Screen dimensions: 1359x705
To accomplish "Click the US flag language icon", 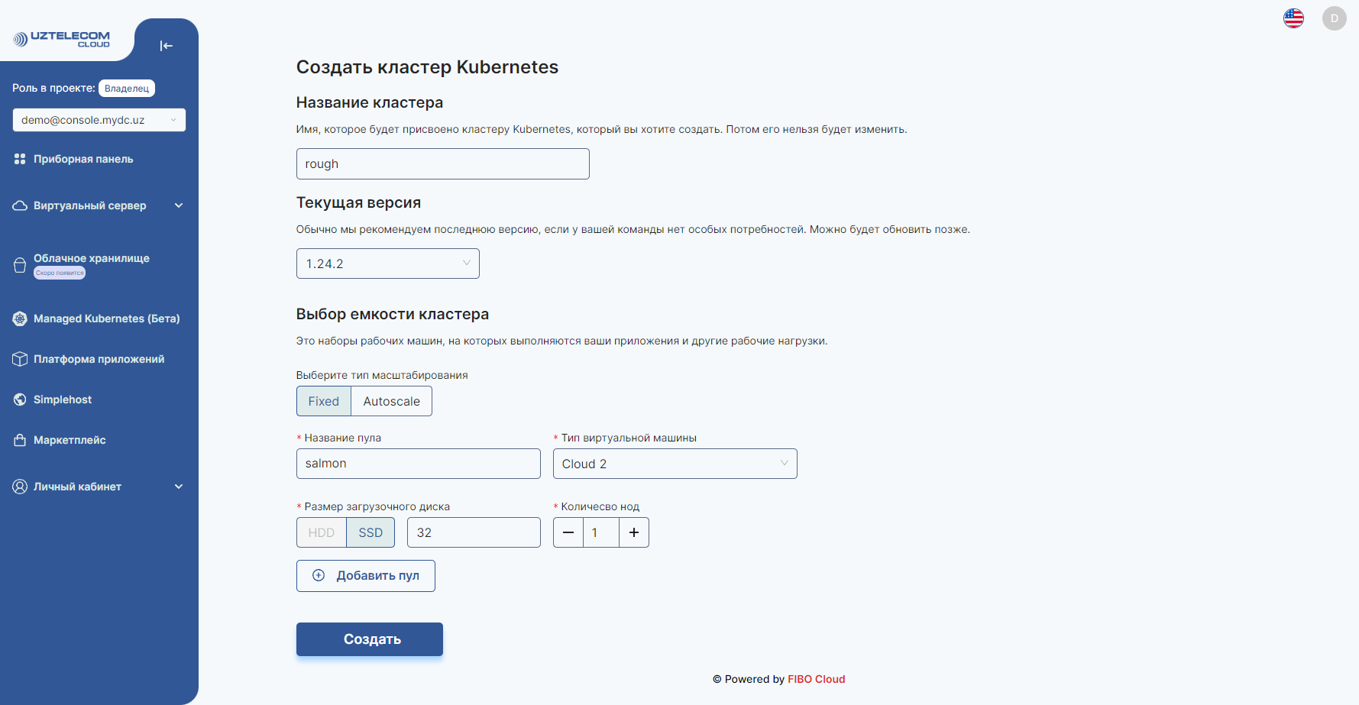I will click(x=1293, y=18).
